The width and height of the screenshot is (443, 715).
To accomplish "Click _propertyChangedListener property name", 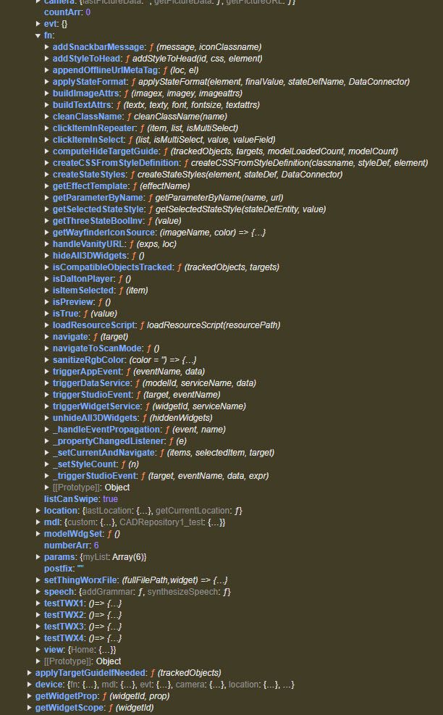I will coord(108,441).
